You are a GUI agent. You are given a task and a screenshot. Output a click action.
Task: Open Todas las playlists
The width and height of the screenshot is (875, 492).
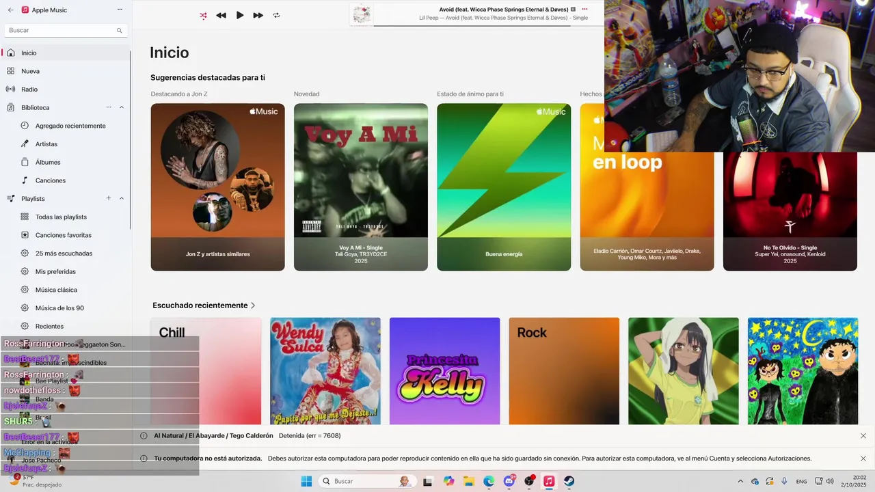point(61,217)
